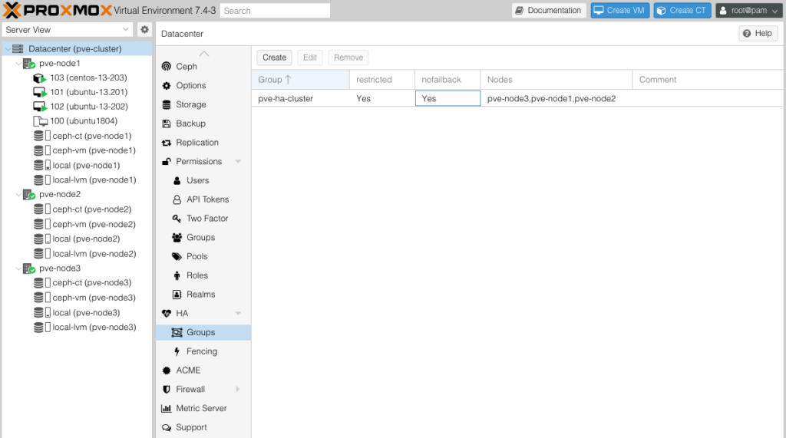Click the Realms address book icon
The width and height of the screenshot is (786, 438).
click(177, 294)
